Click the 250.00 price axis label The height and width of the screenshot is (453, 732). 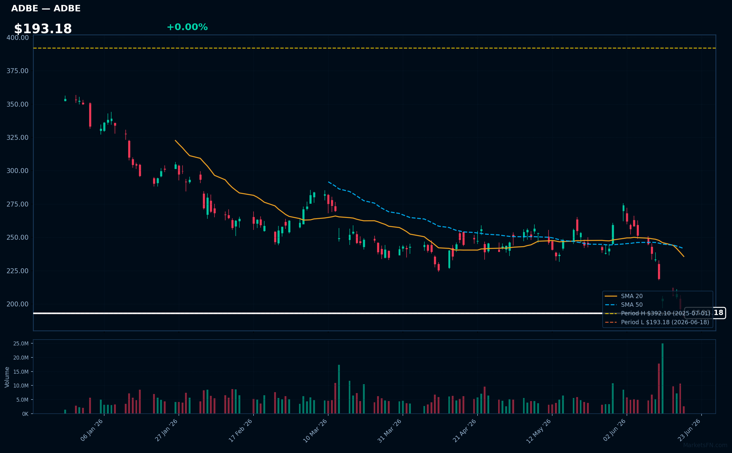(x=18, y=238)
